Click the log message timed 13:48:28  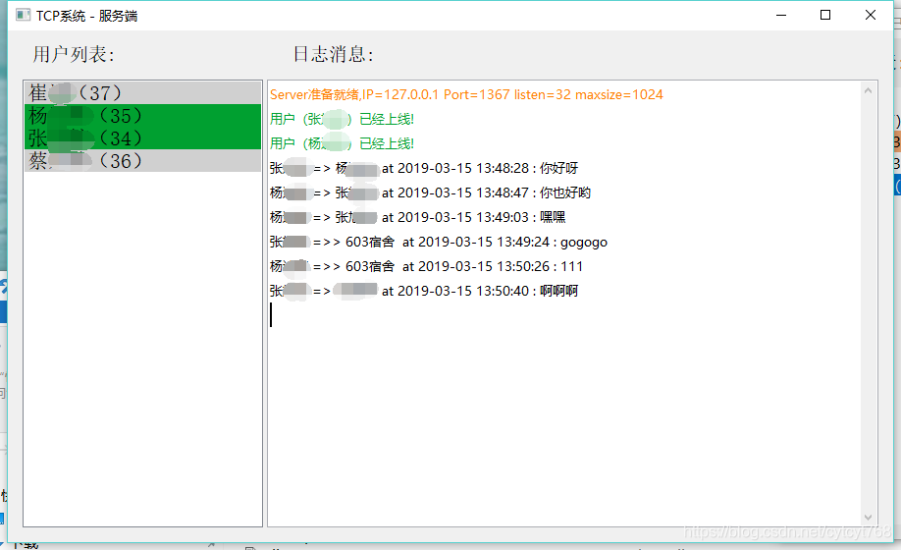click(424, 168)
